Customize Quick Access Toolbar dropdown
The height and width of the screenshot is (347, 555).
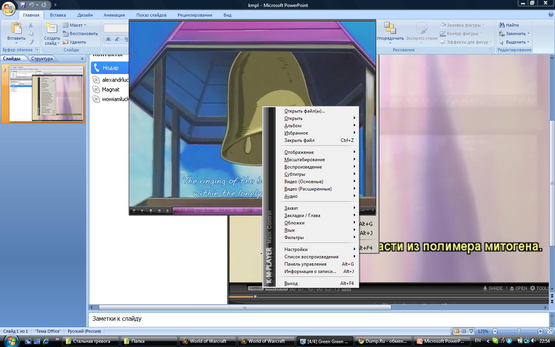(x=55, y=5)
